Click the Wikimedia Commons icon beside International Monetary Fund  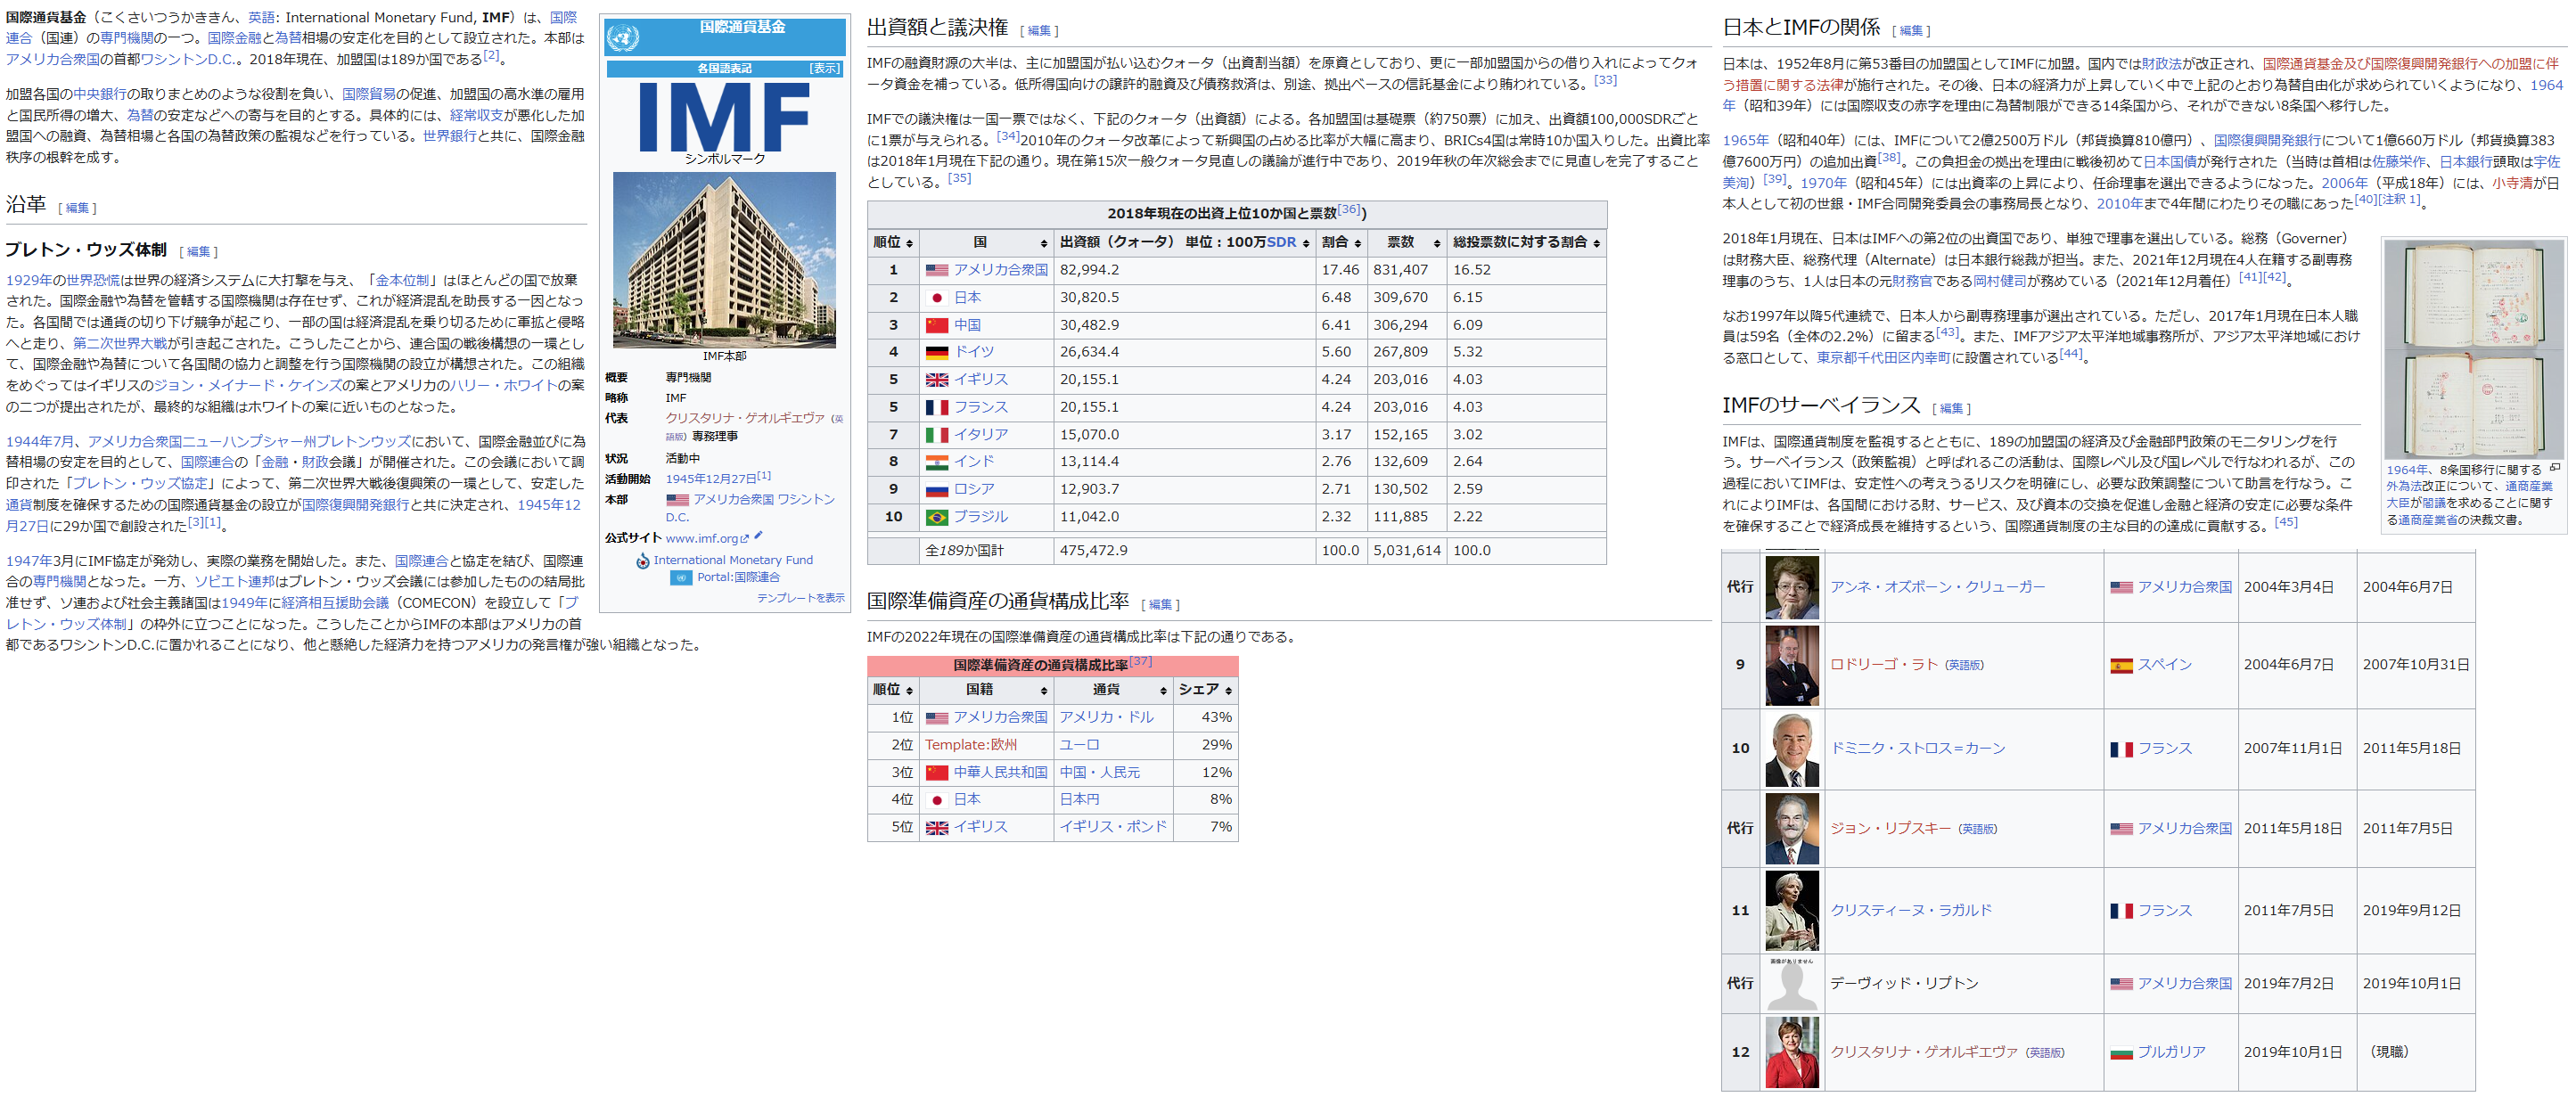(x=643, y=561)
